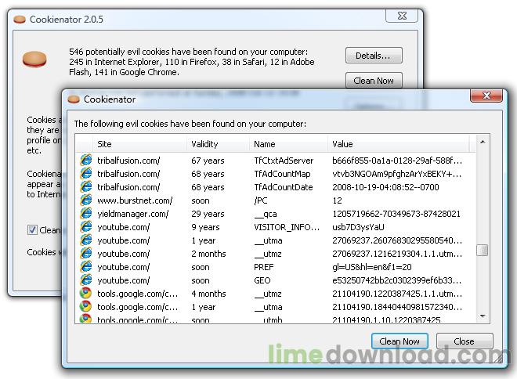Screen dimensions: 517x379
Task: Click the Close button in the details dialog
Action: pyautogui.click(x=465, y=341)
